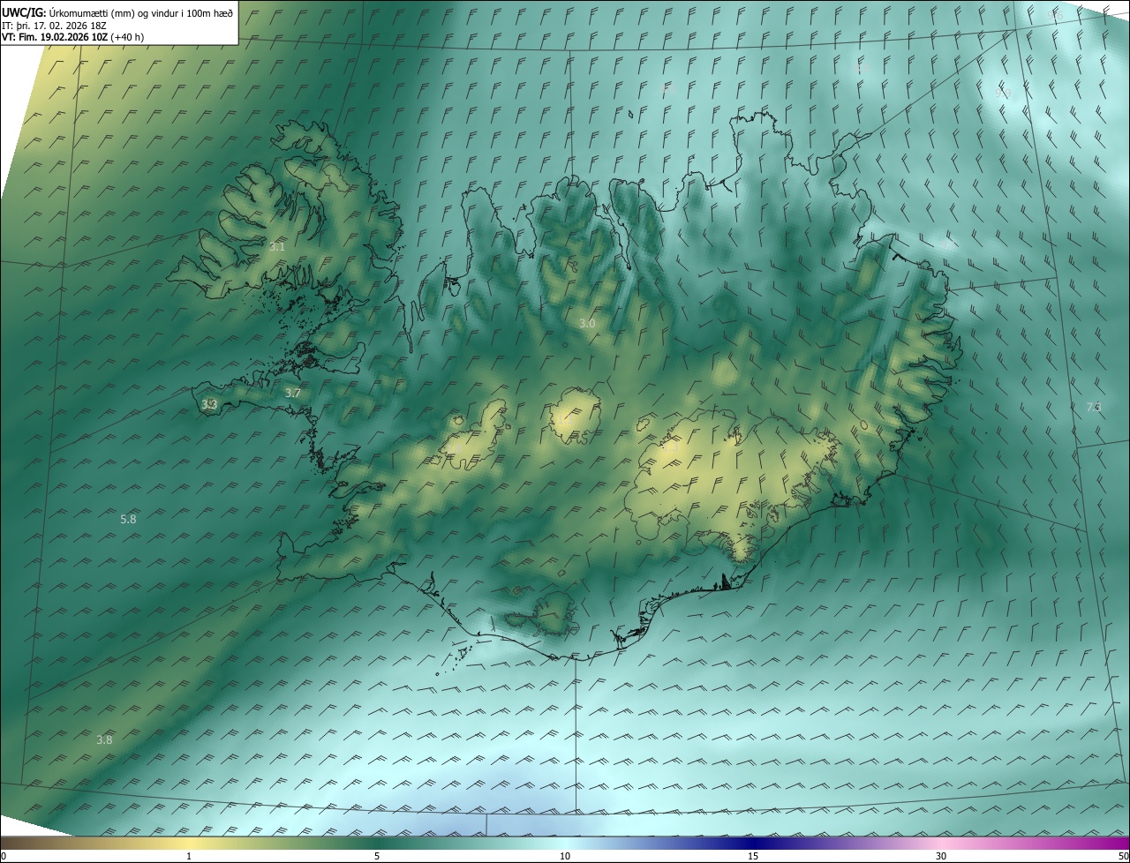Click the title "UWC/IG: Úrkomumætti (mm) og vindur í 100m hæð"
The width and height of the screenshot is (1130, 863).
point(117,12)
